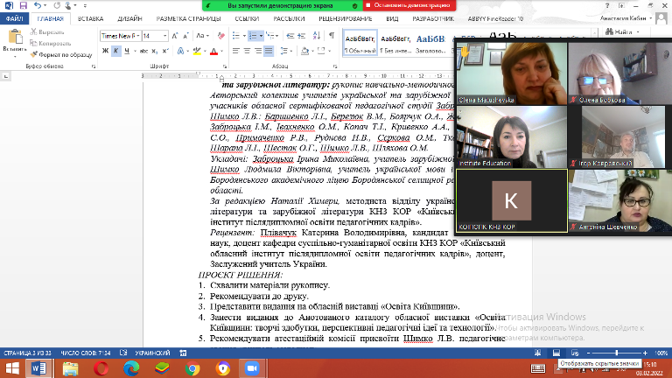Viewport: 672px width, 378px height.
Task: Click the Bullets list icon
Action: (236, 36)
